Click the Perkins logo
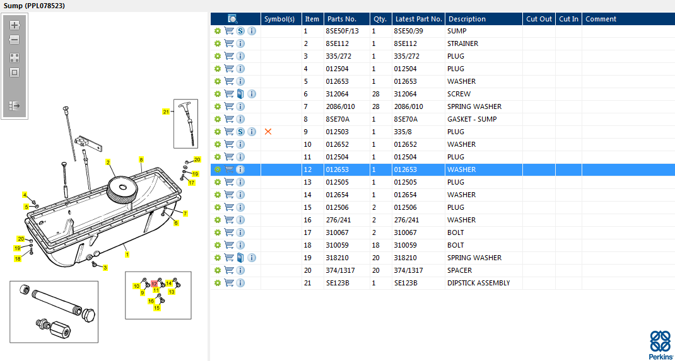This screenshot has height=361, width=675. point(660,344)
